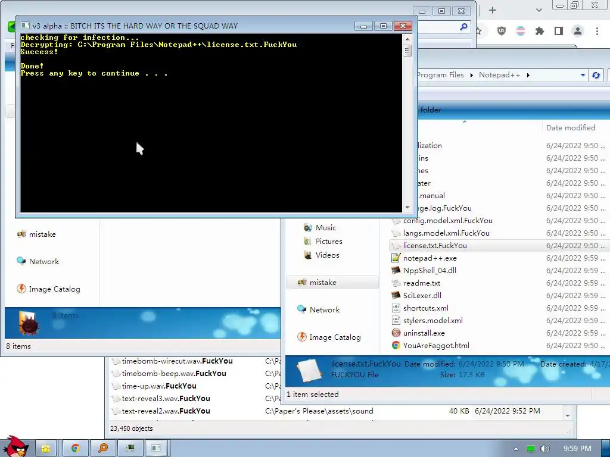610x457 pixels.
Task: Open address bar history dropdown in Explorer
Action: 583,75
